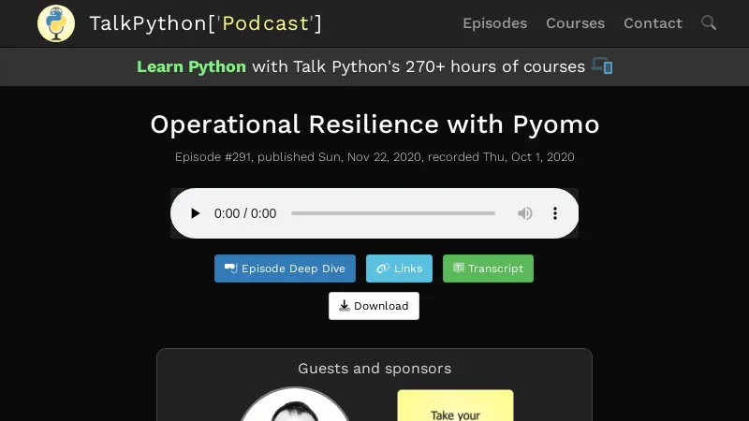
Task: Follow the green Learn Python link
Action: [x=191, y=66]
